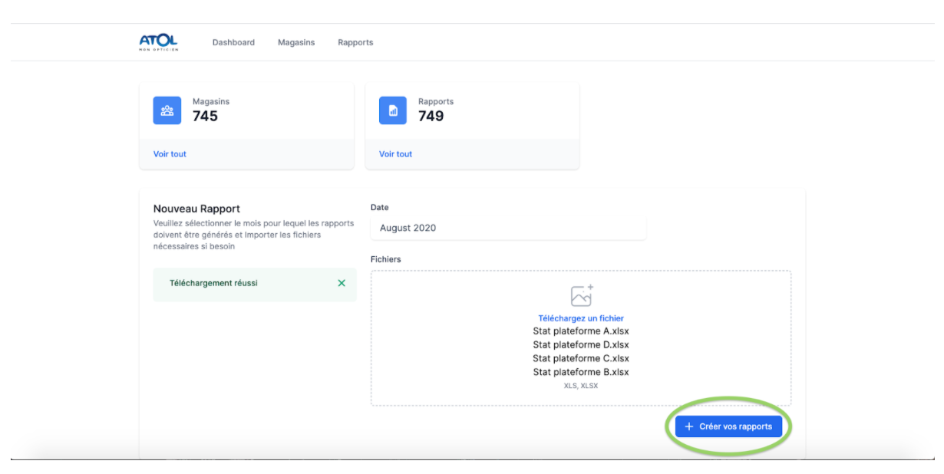Select file Stat plateforme C.xlsx

coord(581,358)
